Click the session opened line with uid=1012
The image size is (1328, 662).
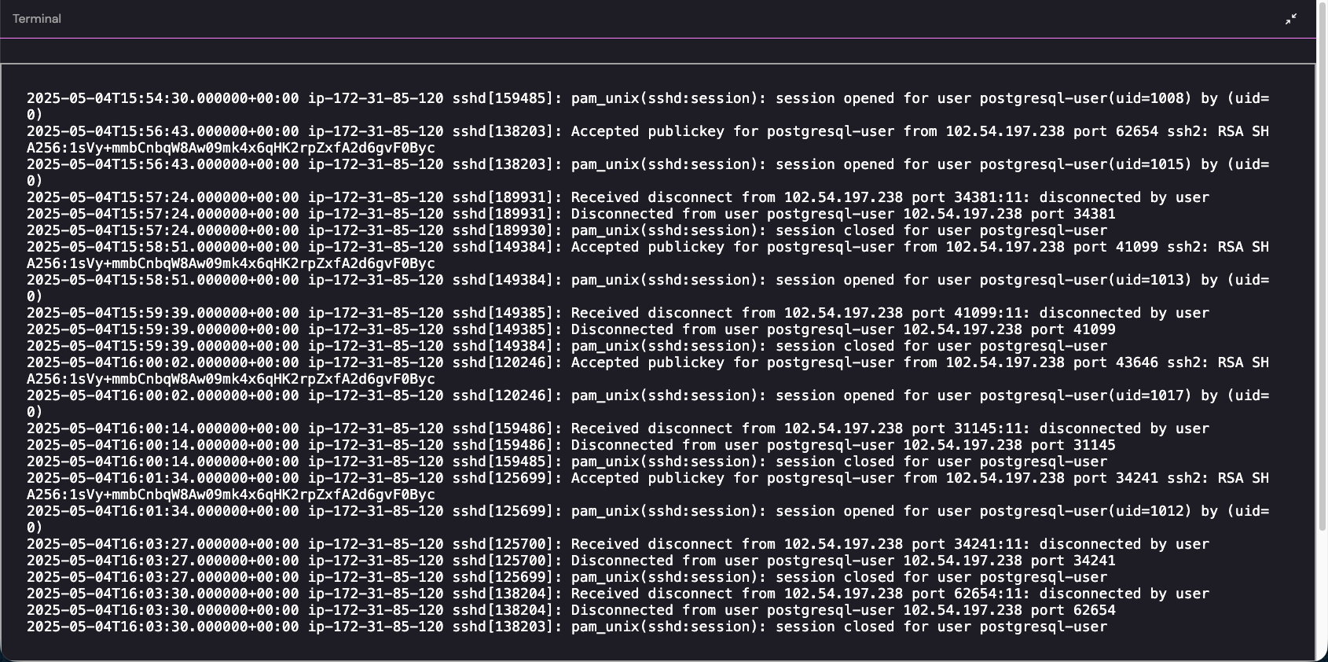click(647, 512)
